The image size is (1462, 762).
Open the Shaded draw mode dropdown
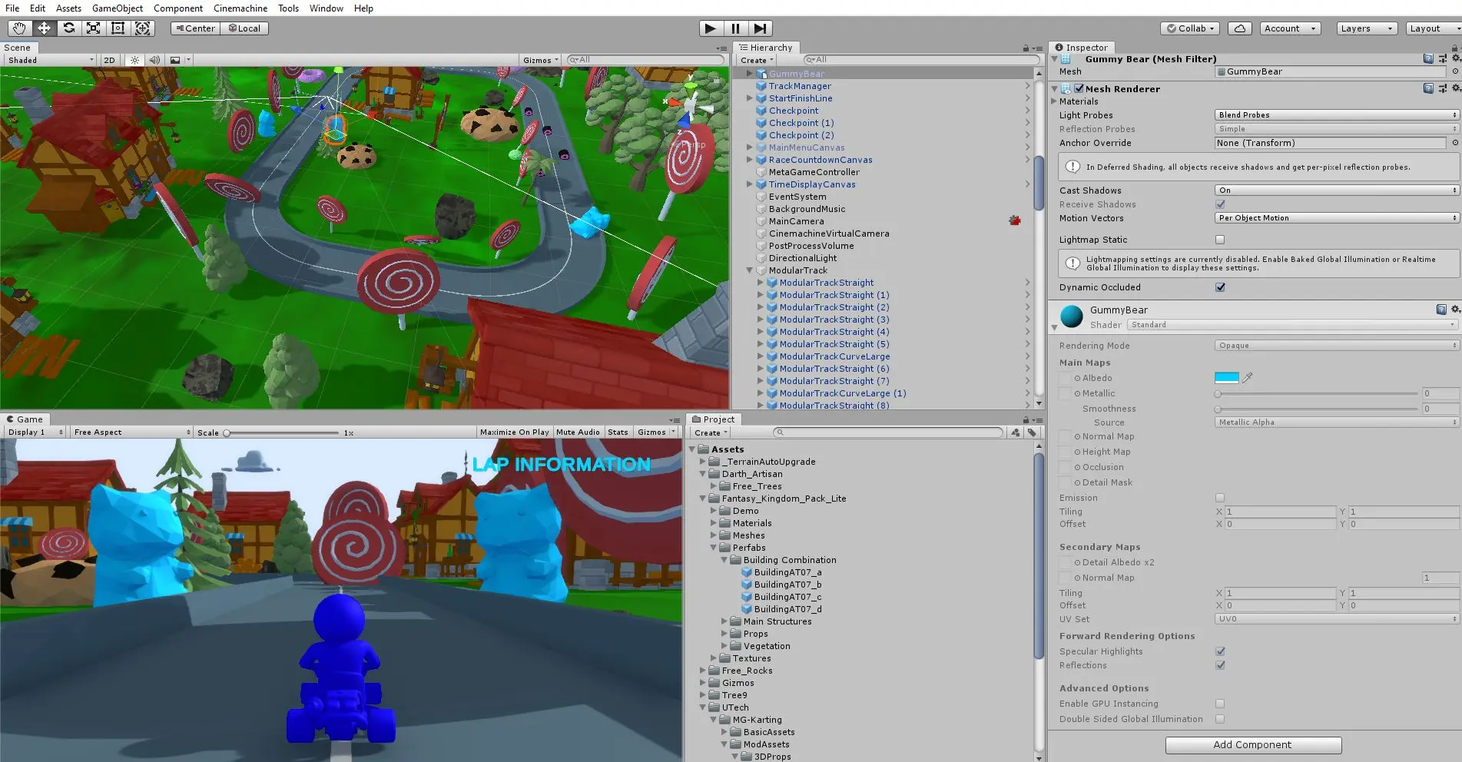(x=48, y=59)
